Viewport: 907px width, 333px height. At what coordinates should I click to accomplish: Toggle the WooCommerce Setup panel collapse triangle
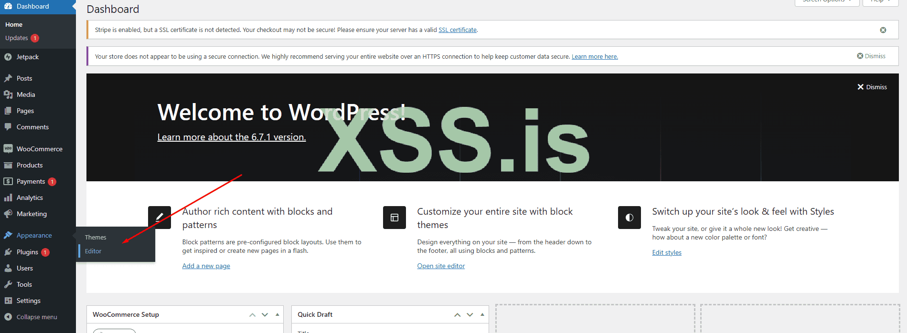(277, 315)
